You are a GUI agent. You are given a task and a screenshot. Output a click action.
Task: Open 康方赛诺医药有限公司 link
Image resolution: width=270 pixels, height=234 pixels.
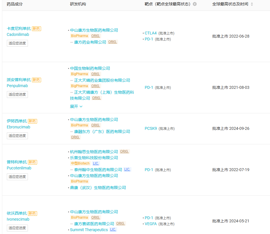click(x=94, y=224)
